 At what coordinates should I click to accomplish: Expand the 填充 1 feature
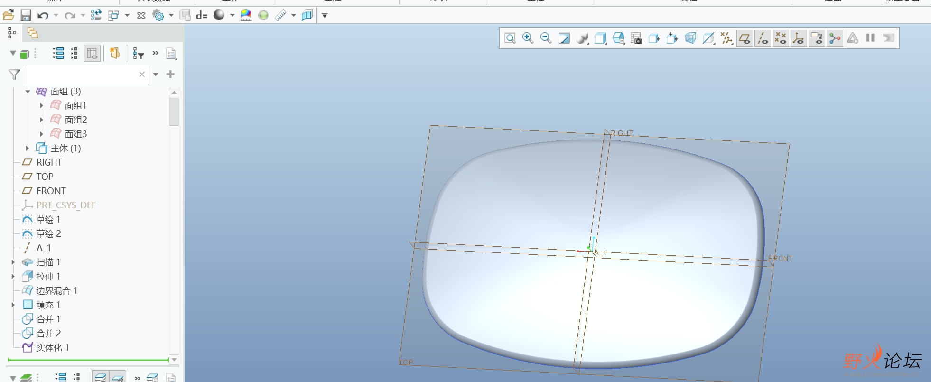(13, 305)
